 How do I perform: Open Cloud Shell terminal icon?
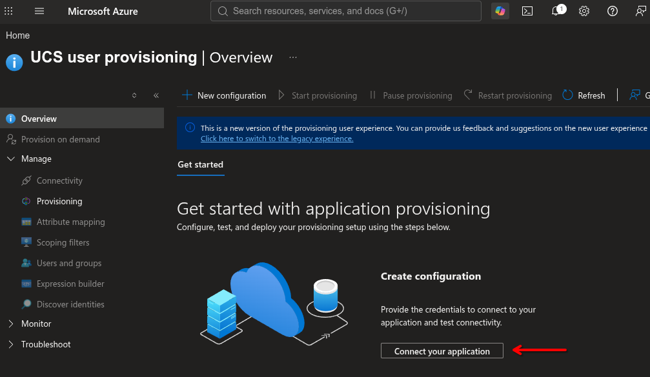(x=527, y=11)
